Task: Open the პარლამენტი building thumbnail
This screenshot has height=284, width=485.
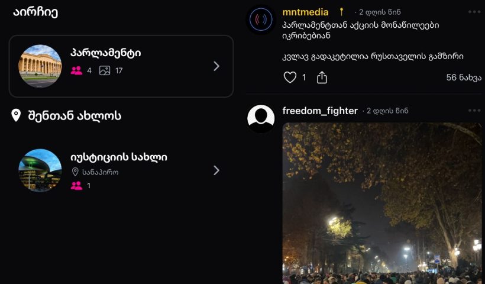Action: (x=40, y=66)
